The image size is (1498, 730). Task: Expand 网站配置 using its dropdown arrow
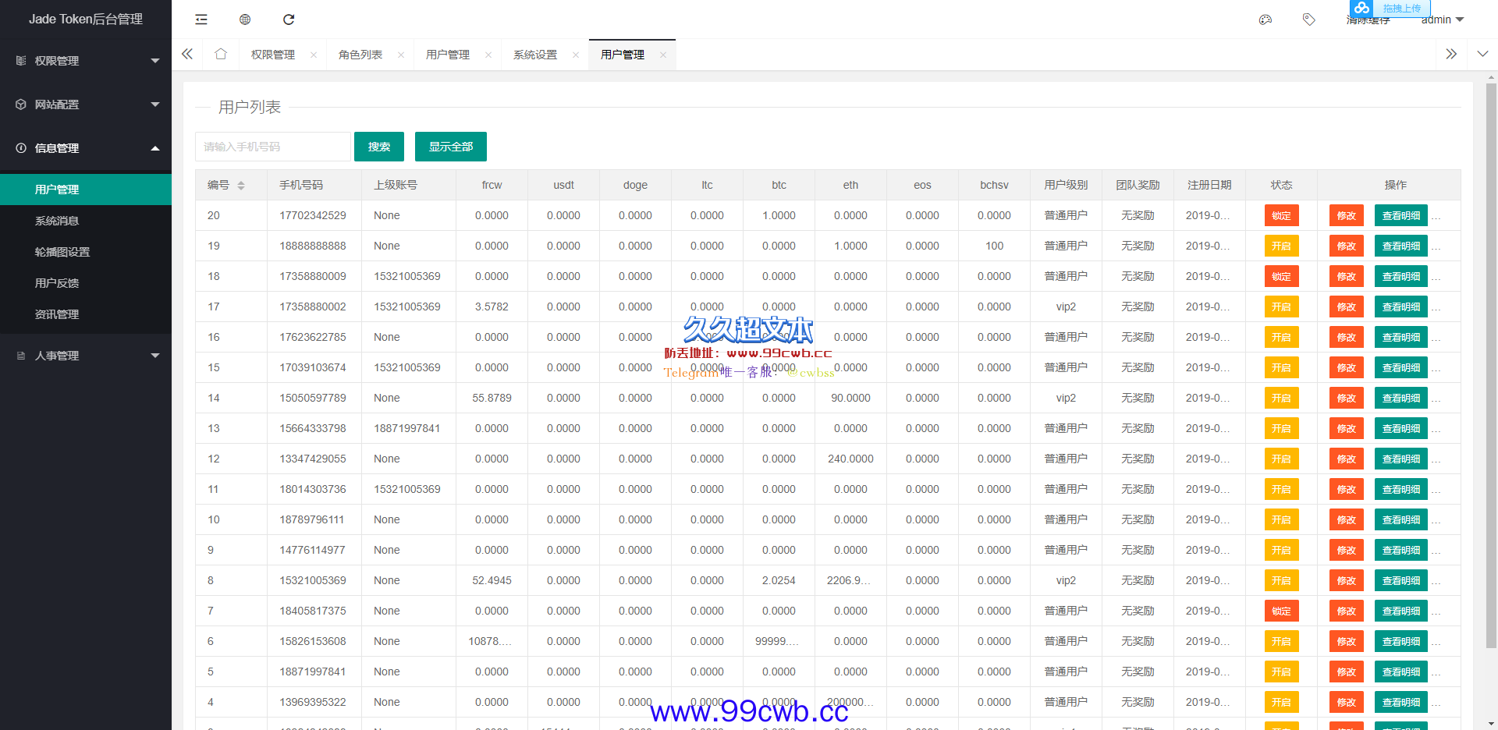(x=155, y=105)
